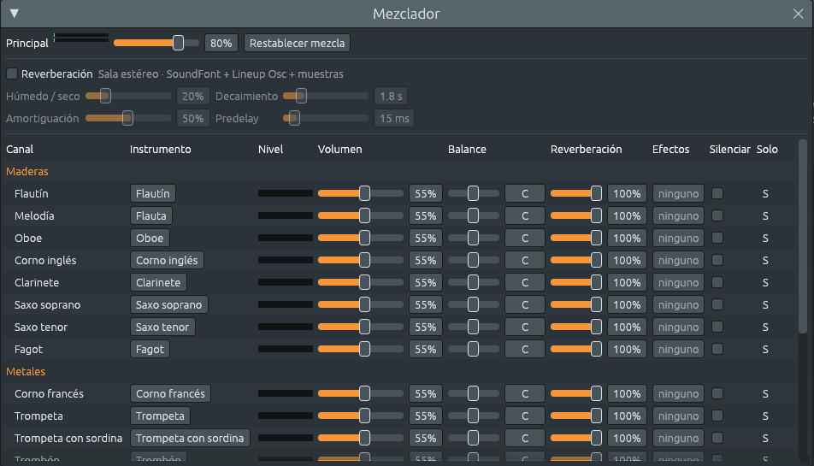814x466 pixels.
Task: Mute the Clarinete channel
Action: [x=717, y=283]
